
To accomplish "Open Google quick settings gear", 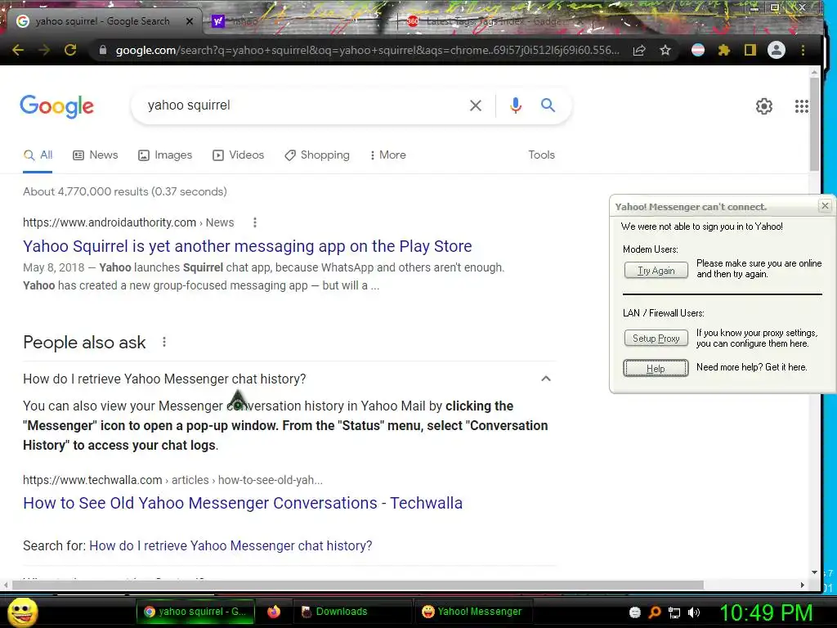I will 764,106.
